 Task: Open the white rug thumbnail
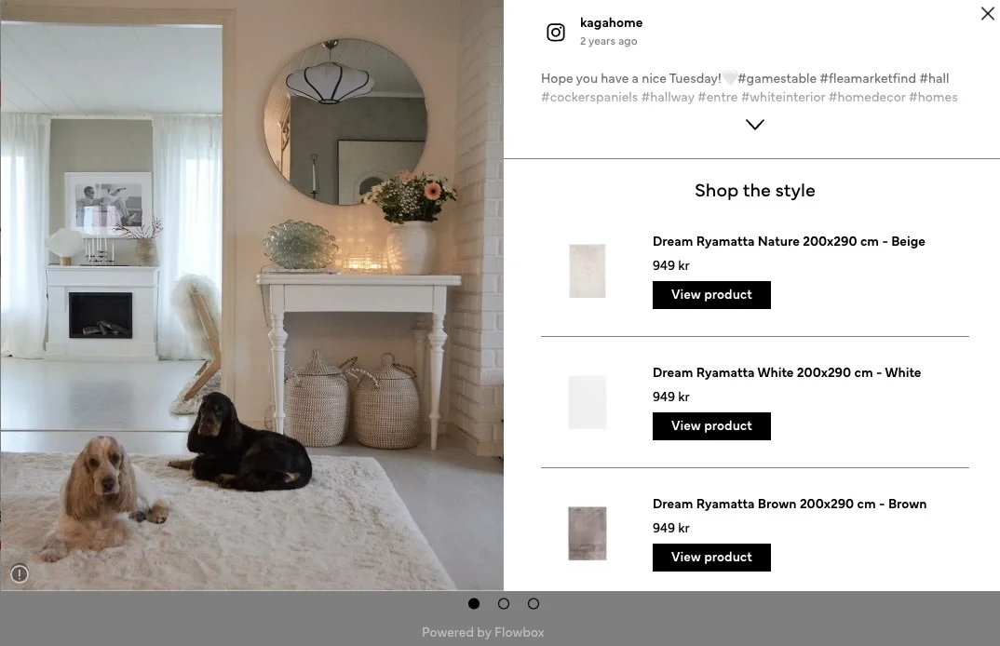tap(588, 402)
